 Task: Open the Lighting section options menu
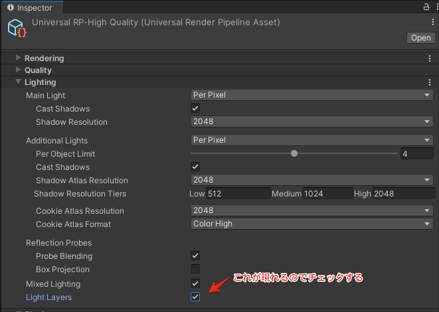tap(430, 82)
